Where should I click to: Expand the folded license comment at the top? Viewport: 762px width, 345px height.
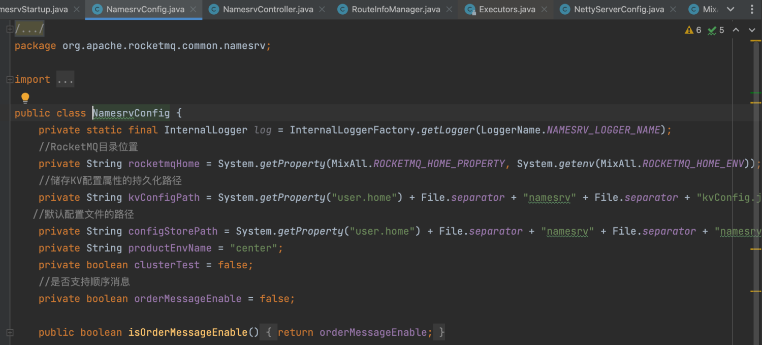tap(9, 29)
